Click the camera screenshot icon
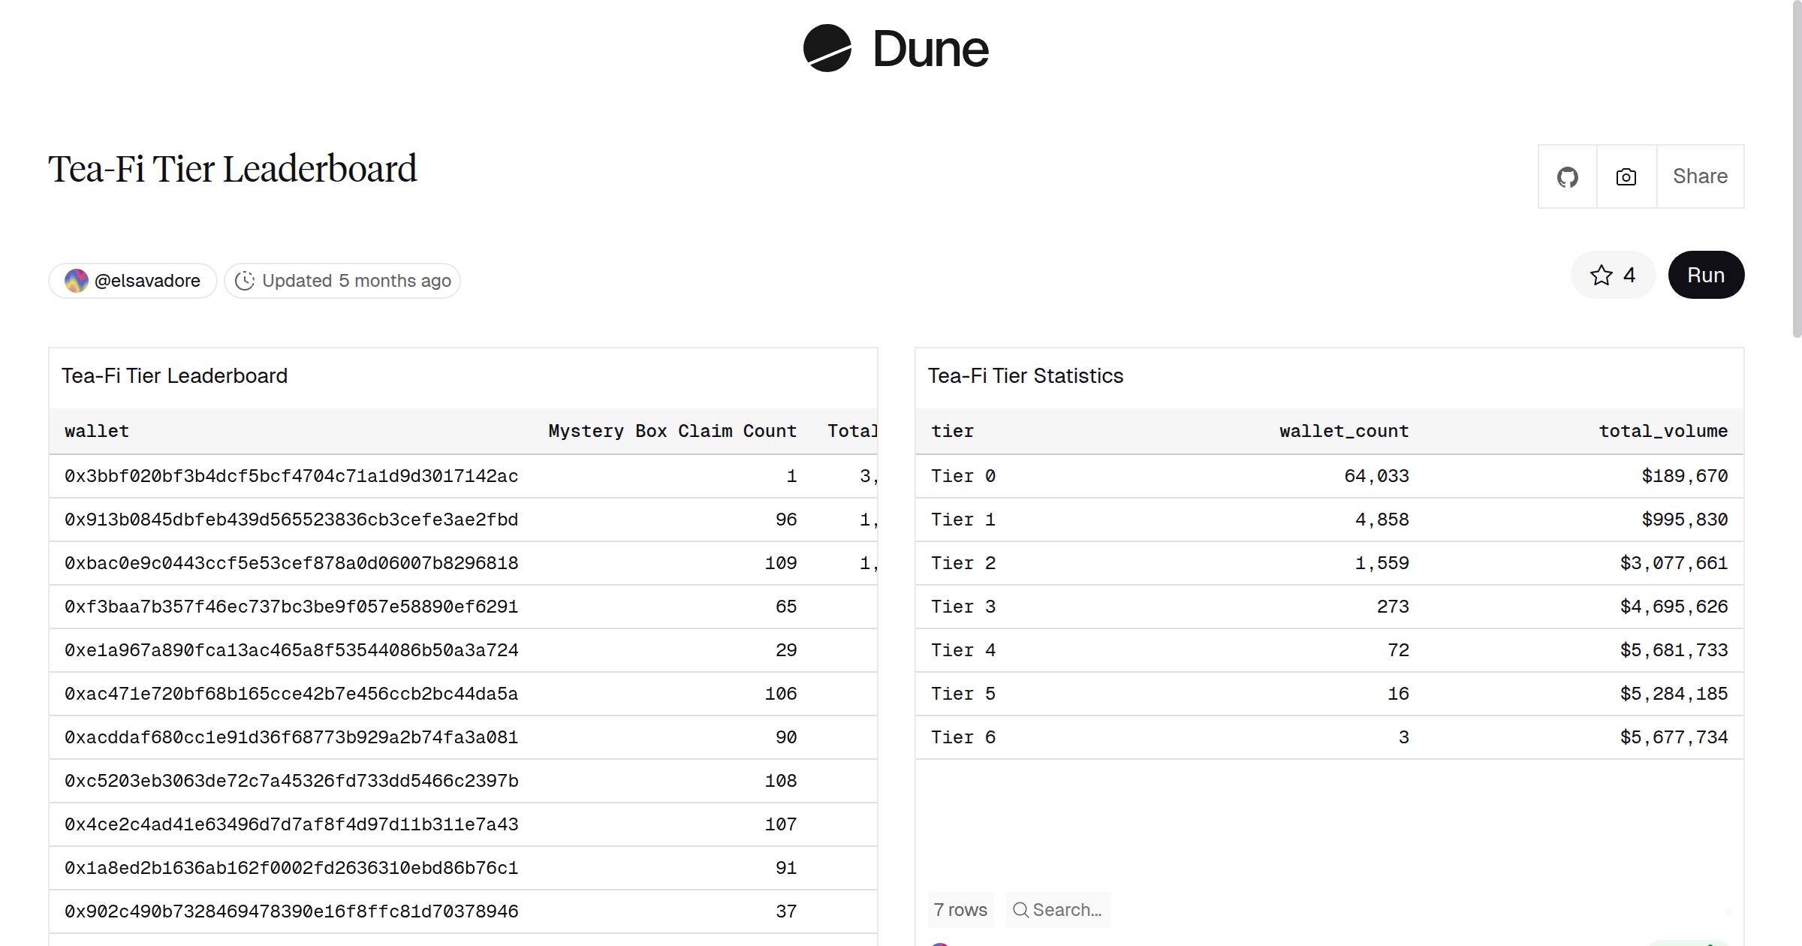 point(1626,177)
